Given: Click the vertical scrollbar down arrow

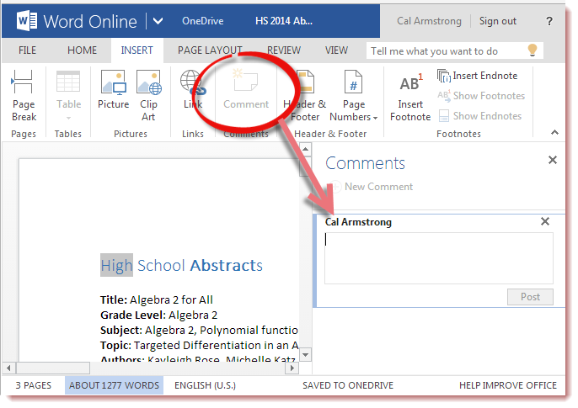Looking at the screenshot, I should pyautogui.click(x=306, y=355).
